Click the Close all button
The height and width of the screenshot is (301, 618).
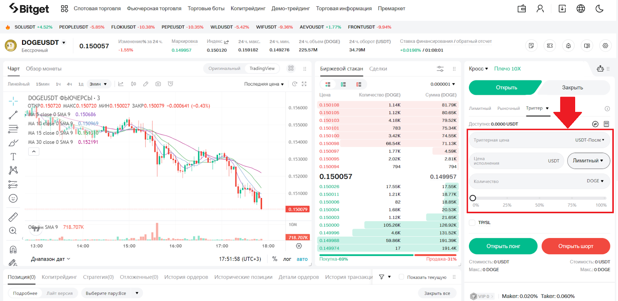tap(437, 293)
